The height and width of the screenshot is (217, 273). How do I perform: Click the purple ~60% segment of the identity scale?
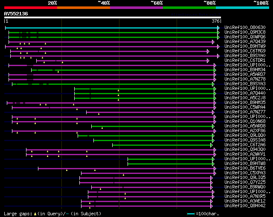[x=136, y=8]
